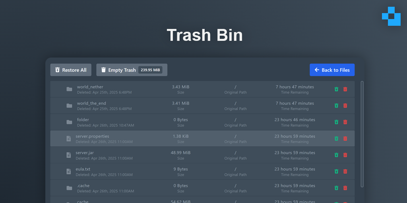
Task: Click the blue pixel logo
Action: 391,16
